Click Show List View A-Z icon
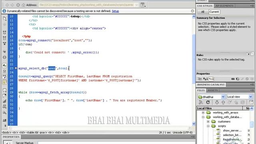The width and height of the screenshot is (256, 144). click(205, 79)
